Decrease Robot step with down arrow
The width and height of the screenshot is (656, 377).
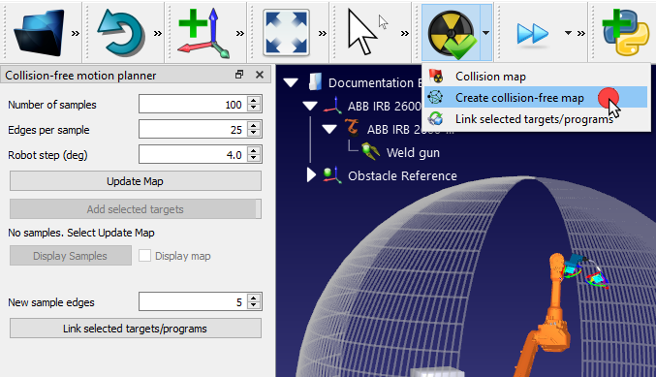point(254,159)
